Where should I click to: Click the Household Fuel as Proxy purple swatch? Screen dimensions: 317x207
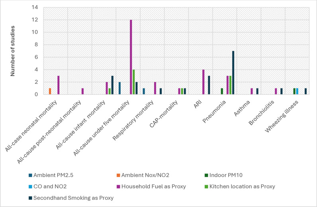[118, 187]
